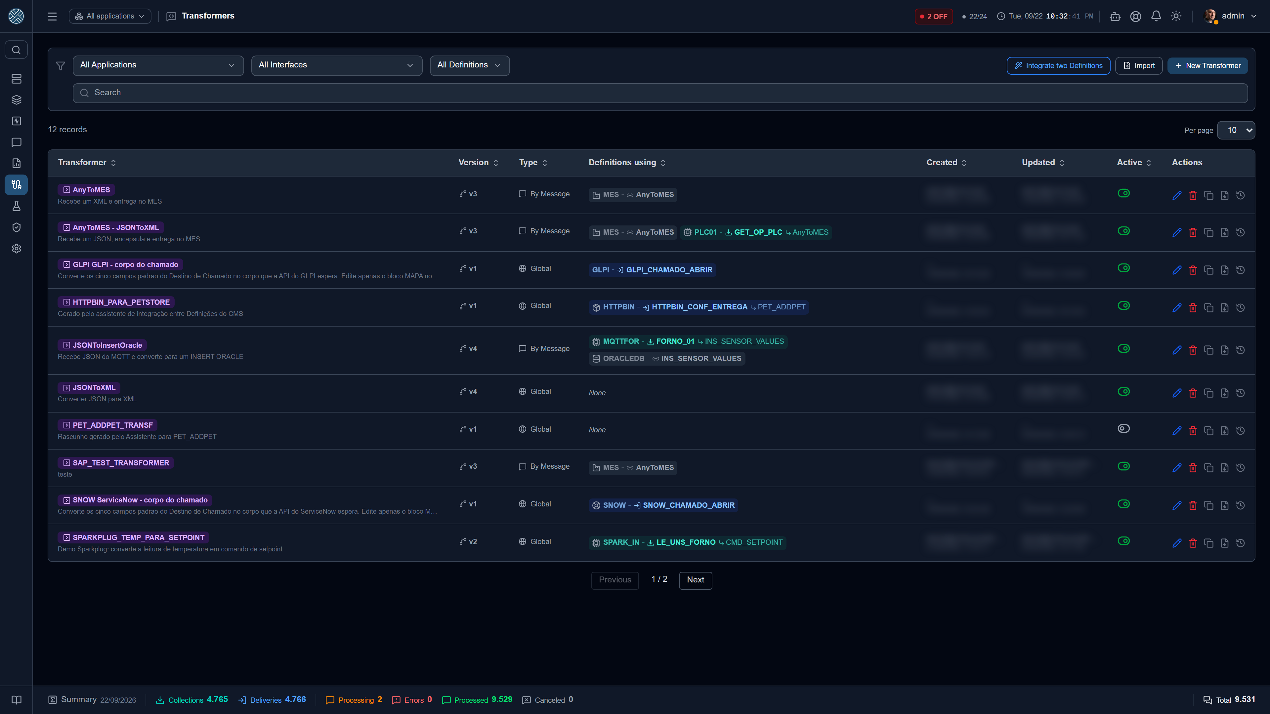Viewport: 1270px width, 714px height.
Task: Open the sidebar search icon
Action: point(16,50)
